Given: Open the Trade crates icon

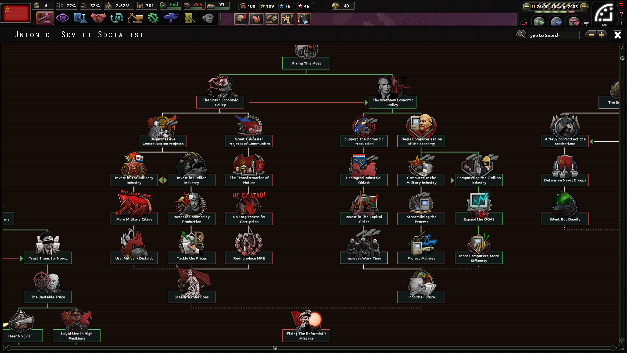Looking at the screenshot, I should [117, 18].
